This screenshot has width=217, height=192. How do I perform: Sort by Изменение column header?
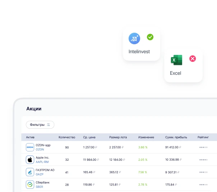(x=146, y=137)
